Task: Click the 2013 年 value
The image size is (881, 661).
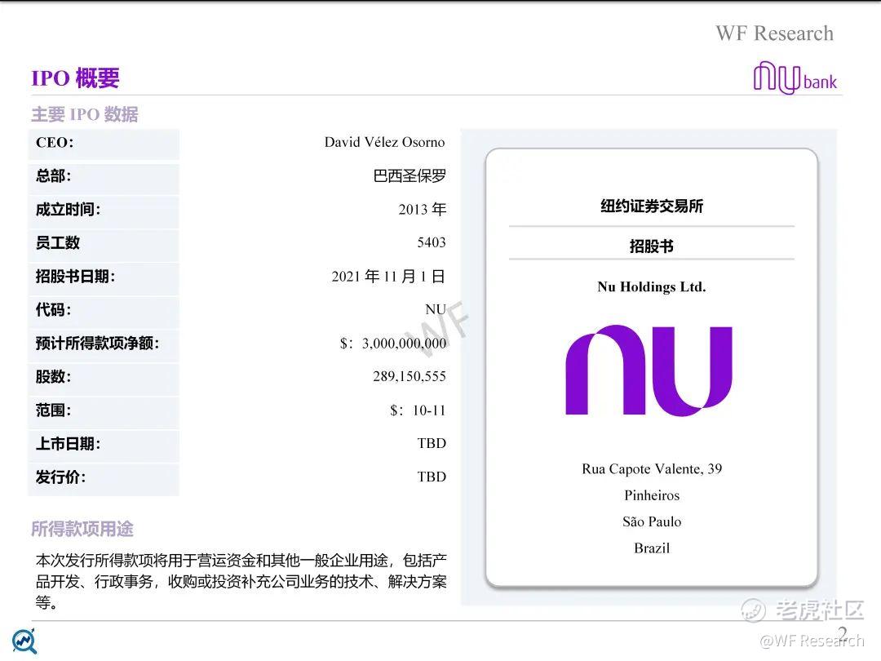Action: [x=423, y=209]
